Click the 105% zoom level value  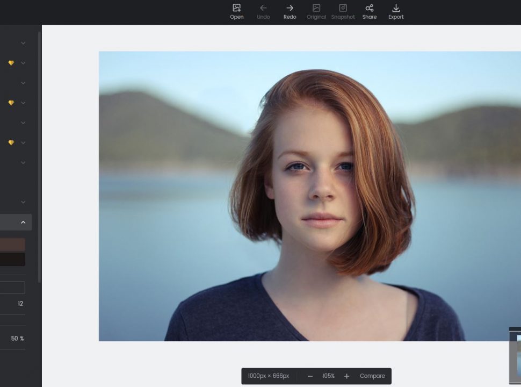pyautogui.click(x=328, y=376)
